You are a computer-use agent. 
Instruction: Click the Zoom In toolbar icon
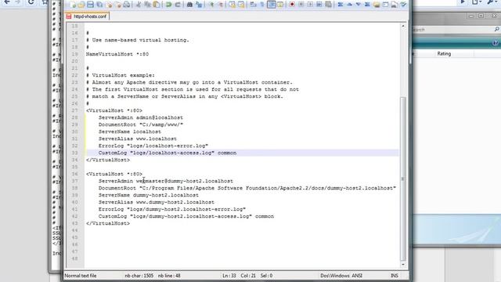pyautogui.click(x=211, y=5)
